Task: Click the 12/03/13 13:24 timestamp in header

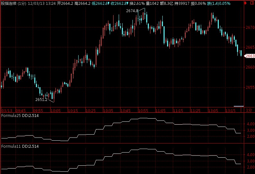Action: 42,4
